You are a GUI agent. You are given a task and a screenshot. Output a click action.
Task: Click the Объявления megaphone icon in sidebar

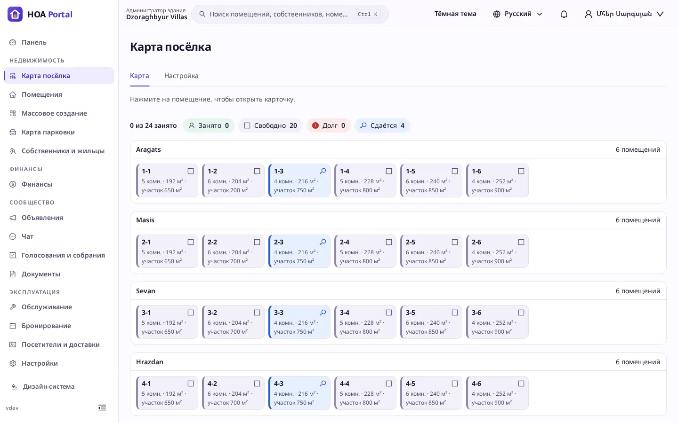tap(13, 218)
